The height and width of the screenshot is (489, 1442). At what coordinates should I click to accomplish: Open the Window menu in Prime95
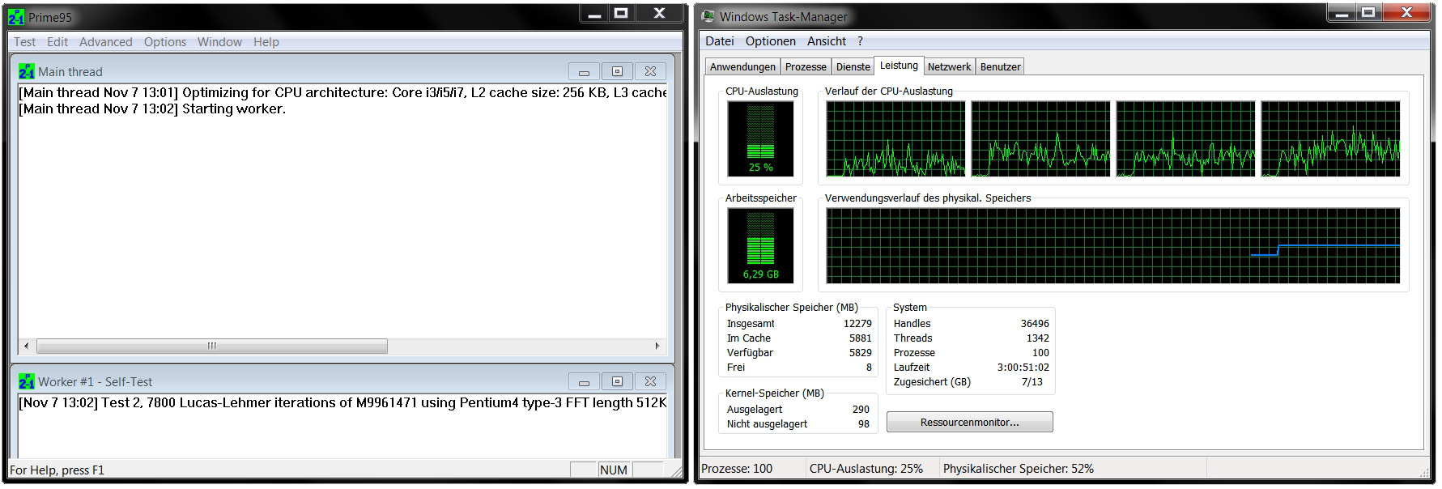pos(219,42)
